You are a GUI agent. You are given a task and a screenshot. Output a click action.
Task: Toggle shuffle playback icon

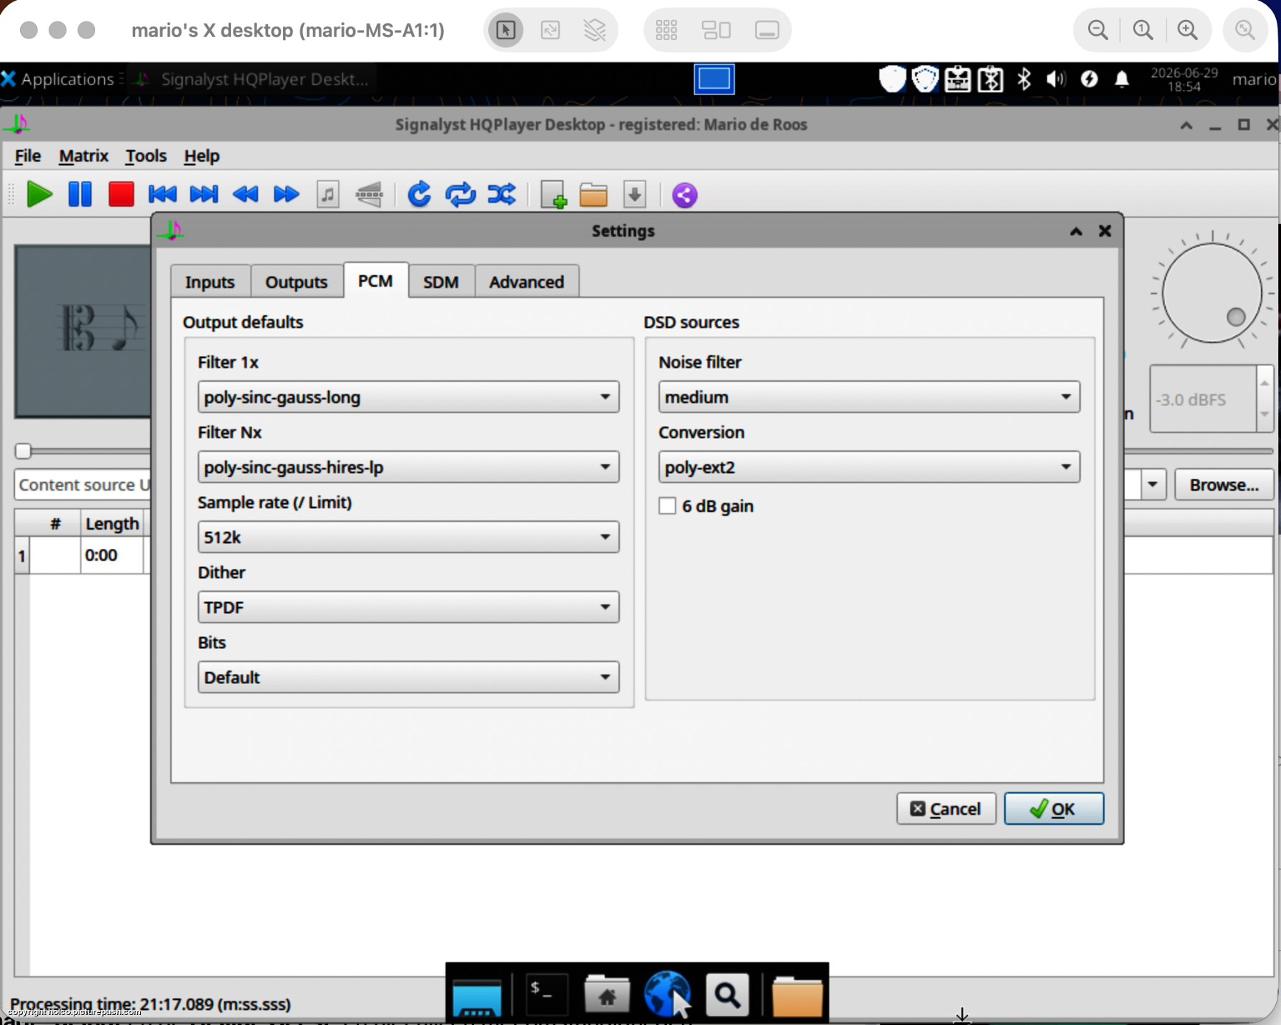click(501, 194)
